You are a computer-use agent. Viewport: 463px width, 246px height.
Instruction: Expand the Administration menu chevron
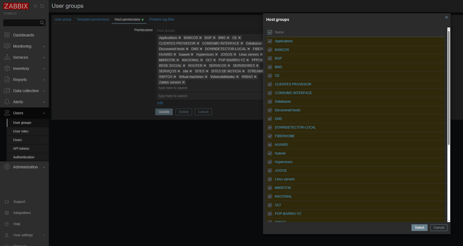(x=44, y=167)
